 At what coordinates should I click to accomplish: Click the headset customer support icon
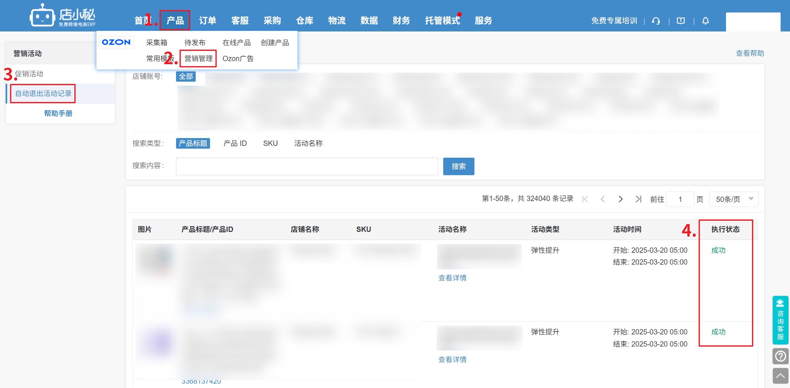[656, 21]
